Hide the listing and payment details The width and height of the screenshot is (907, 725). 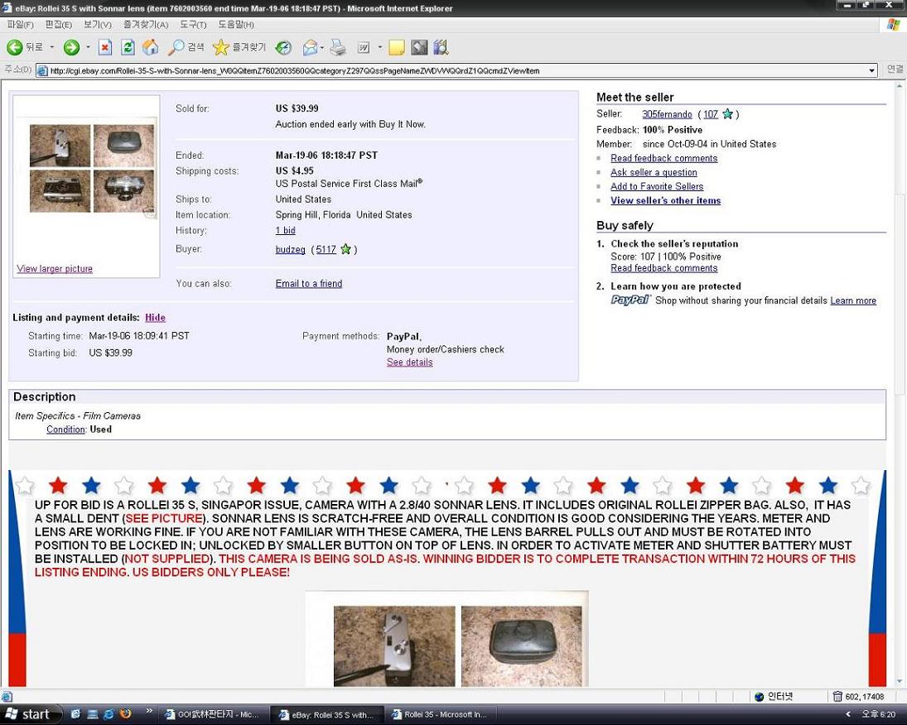155,318
